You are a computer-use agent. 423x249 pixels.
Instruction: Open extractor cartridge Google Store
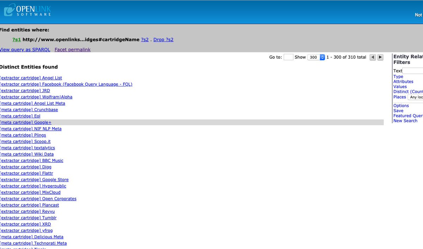34,179
